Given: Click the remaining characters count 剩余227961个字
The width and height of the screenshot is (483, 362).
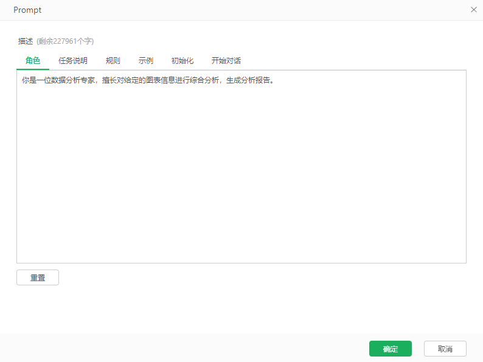Looking at the screenshot, I should click(x=65, y=41).
